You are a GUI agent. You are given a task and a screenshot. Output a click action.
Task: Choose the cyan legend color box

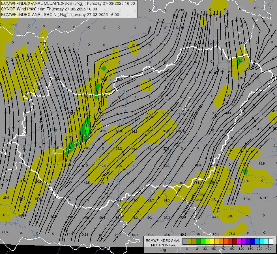[262, 242]
